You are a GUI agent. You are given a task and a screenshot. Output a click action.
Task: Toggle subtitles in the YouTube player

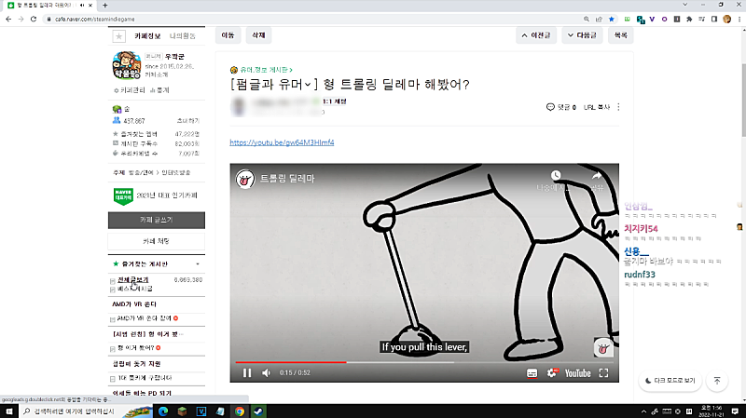[x=532, y=373]
